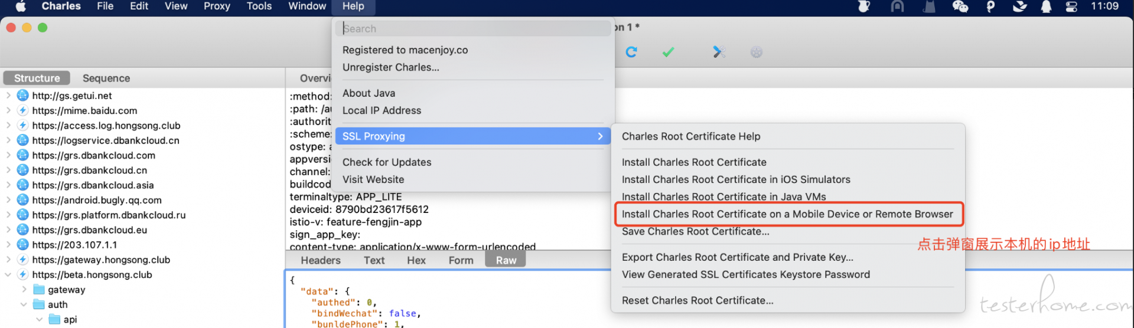Switch to the Structure tab
Screen dimensions: 1134x328
tap(37, 78)
